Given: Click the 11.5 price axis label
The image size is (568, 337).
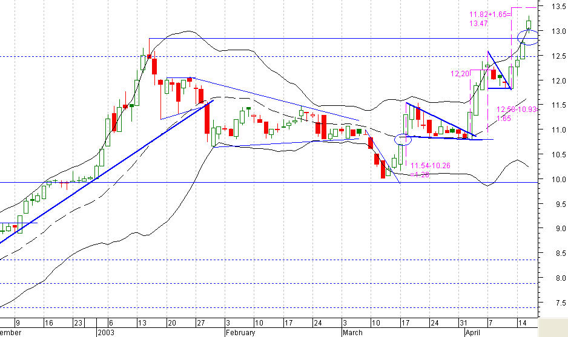Looking at the screenshot, I should click(558, 105).
